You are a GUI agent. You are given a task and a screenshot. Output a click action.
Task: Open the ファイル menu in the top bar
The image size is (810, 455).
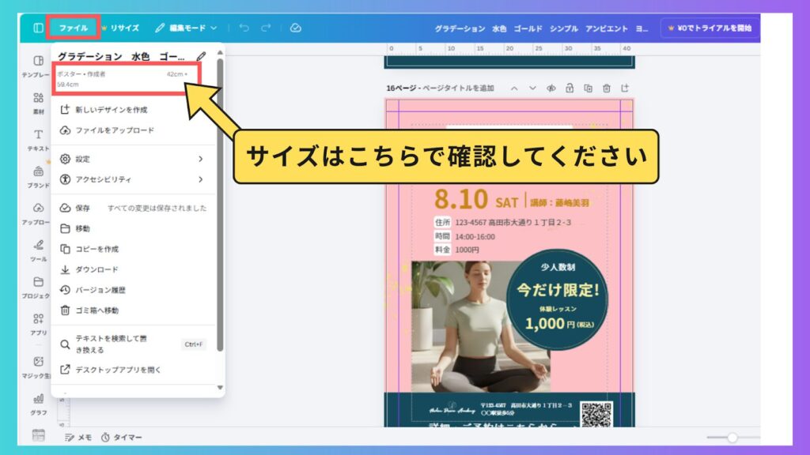tap(73, 28)
